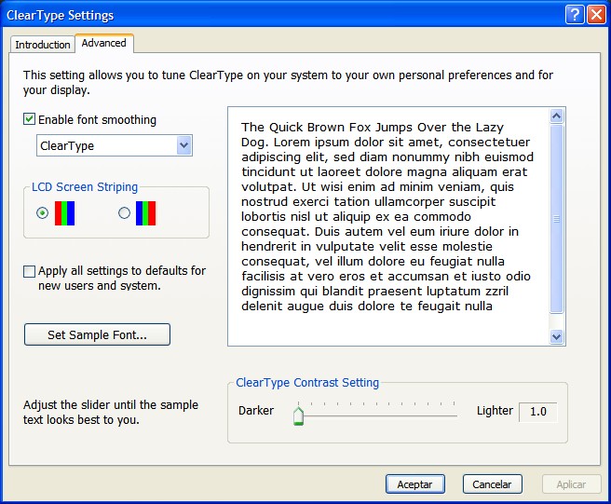Click the RGB stripe order icon

[x=64, y=213]
